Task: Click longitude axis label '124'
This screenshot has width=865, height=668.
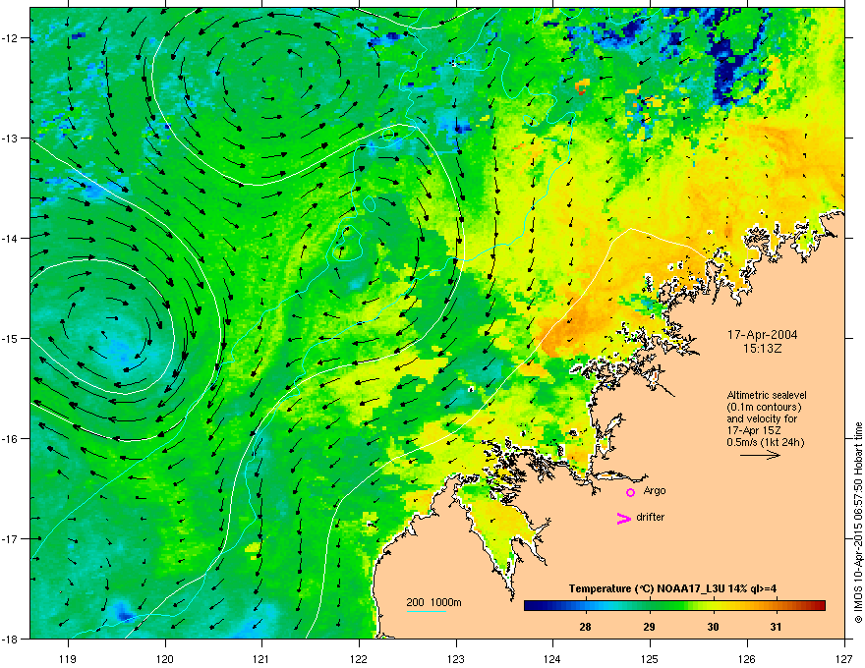Action: tap(552, 658)
